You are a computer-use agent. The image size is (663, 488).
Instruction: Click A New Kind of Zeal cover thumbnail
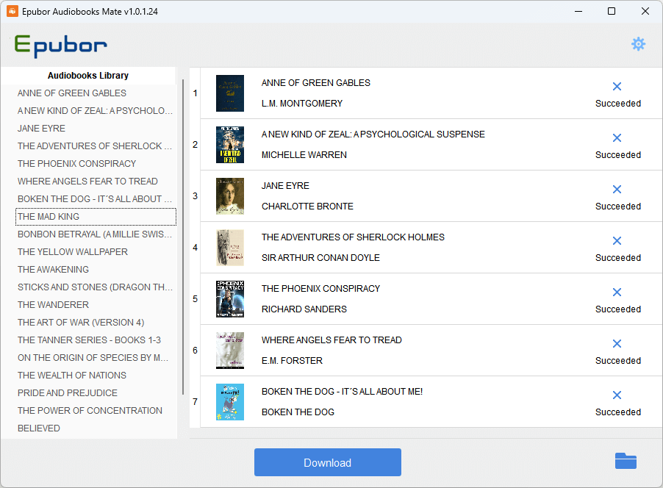click(230, 145)
